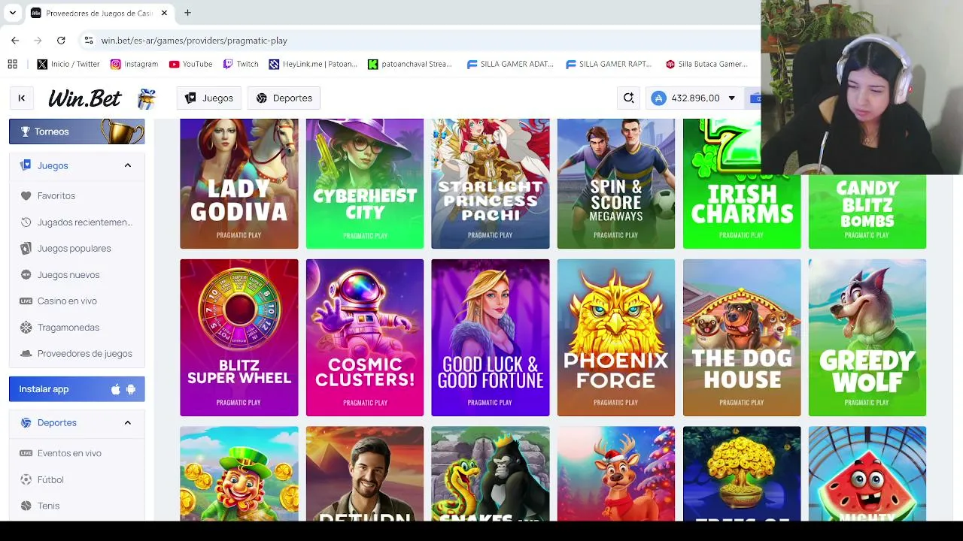Click the Tenis ball icon
The image size is (963, 541).
[x=26, y=506]
